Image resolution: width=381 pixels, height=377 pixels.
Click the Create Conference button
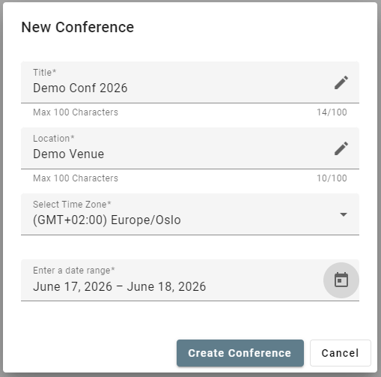[240, 353]
